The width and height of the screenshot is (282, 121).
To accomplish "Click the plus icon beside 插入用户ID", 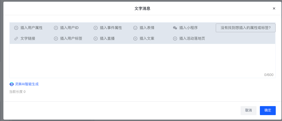I will click(56, 28).
